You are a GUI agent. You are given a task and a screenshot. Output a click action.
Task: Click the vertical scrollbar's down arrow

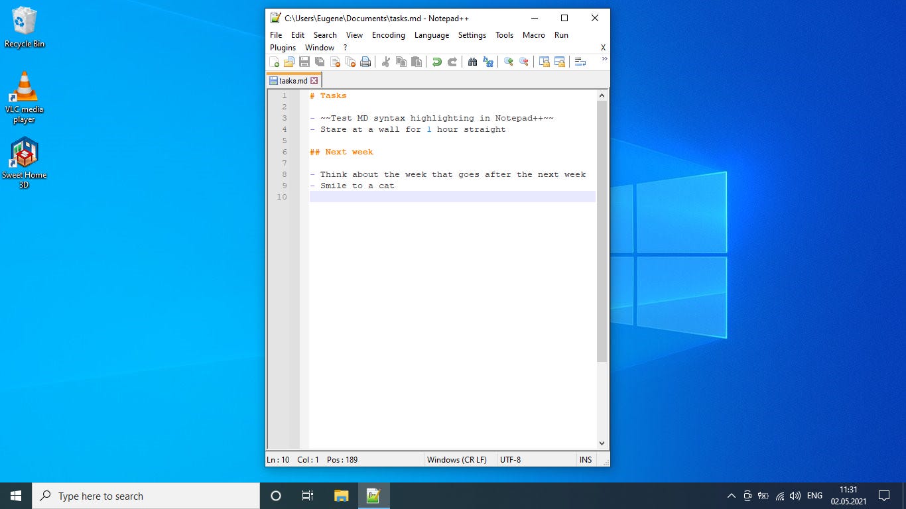coord(602,443)
